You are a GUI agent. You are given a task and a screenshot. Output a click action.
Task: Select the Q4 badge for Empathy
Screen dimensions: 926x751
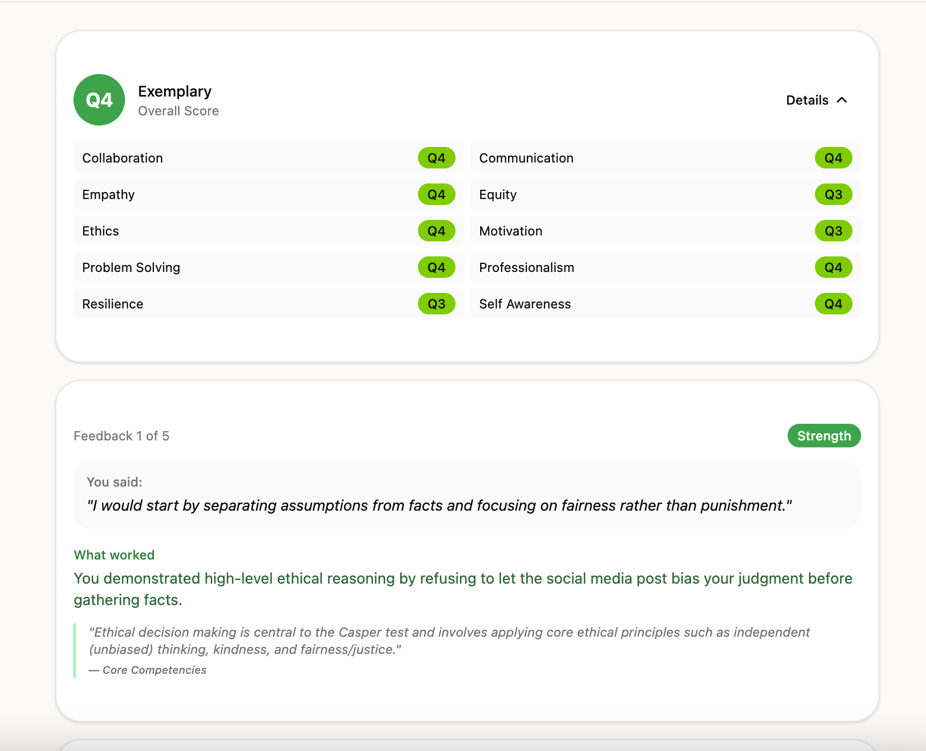coord(437,194)
